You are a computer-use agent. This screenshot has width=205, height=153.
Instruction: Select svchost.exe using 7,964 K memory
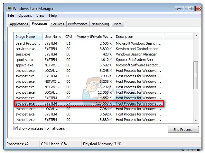click(89, 109)
